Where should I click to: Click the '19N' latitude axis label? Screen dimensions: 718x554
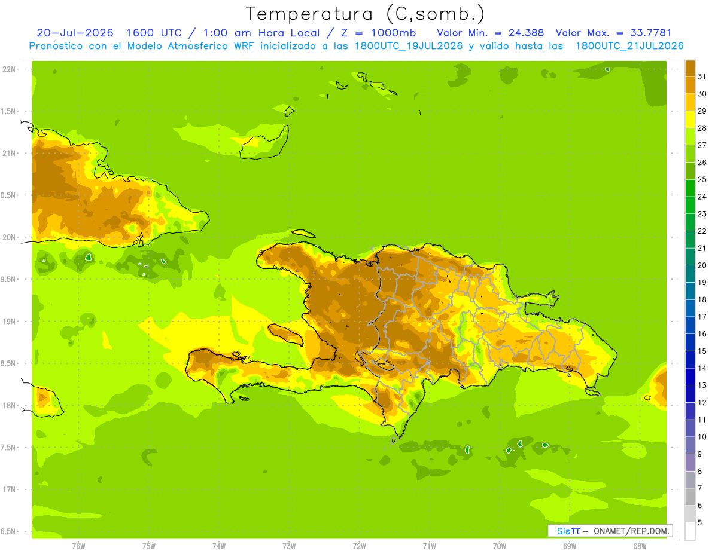[10, 322]
